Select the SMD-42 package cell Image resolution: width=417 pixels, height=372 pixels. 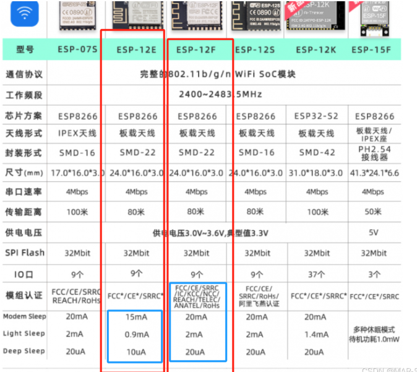click(317, 152)
